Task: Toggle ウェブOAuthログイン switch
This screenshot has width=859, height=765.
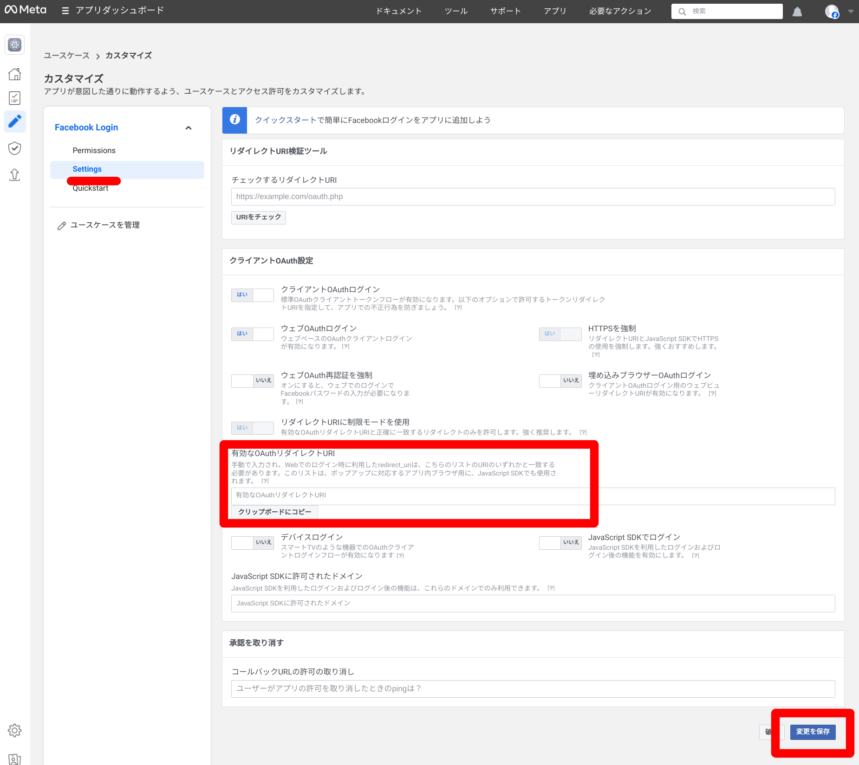Action: 253,334
